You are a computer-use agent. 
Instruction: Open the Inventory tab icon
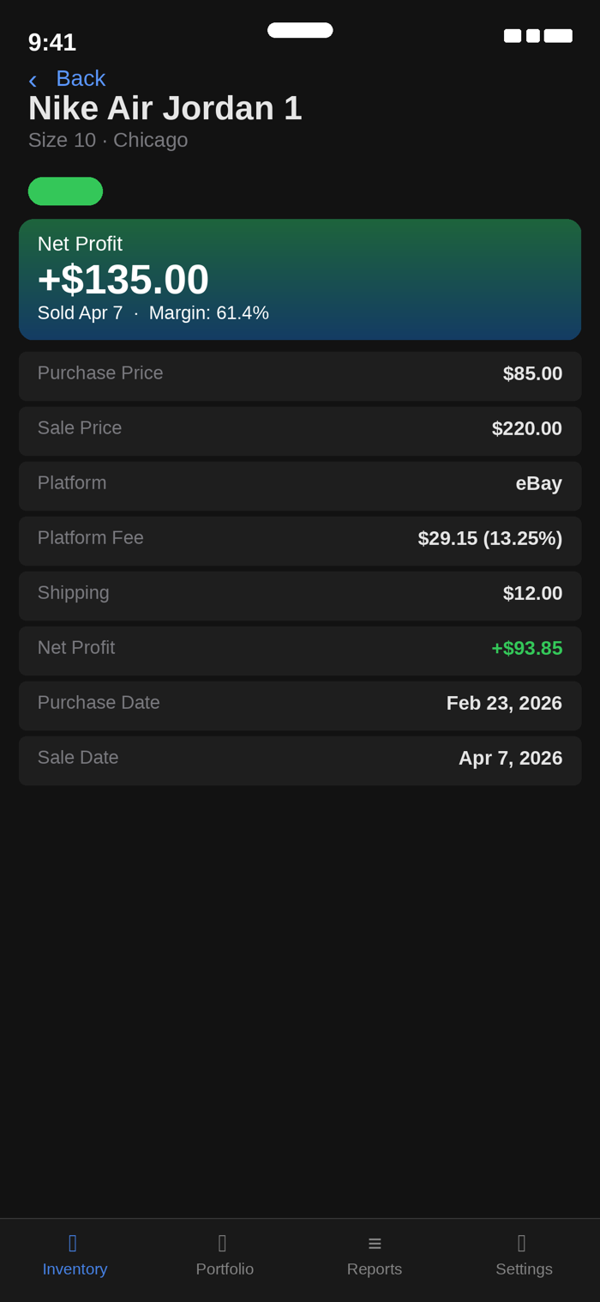pos(74,1243)
